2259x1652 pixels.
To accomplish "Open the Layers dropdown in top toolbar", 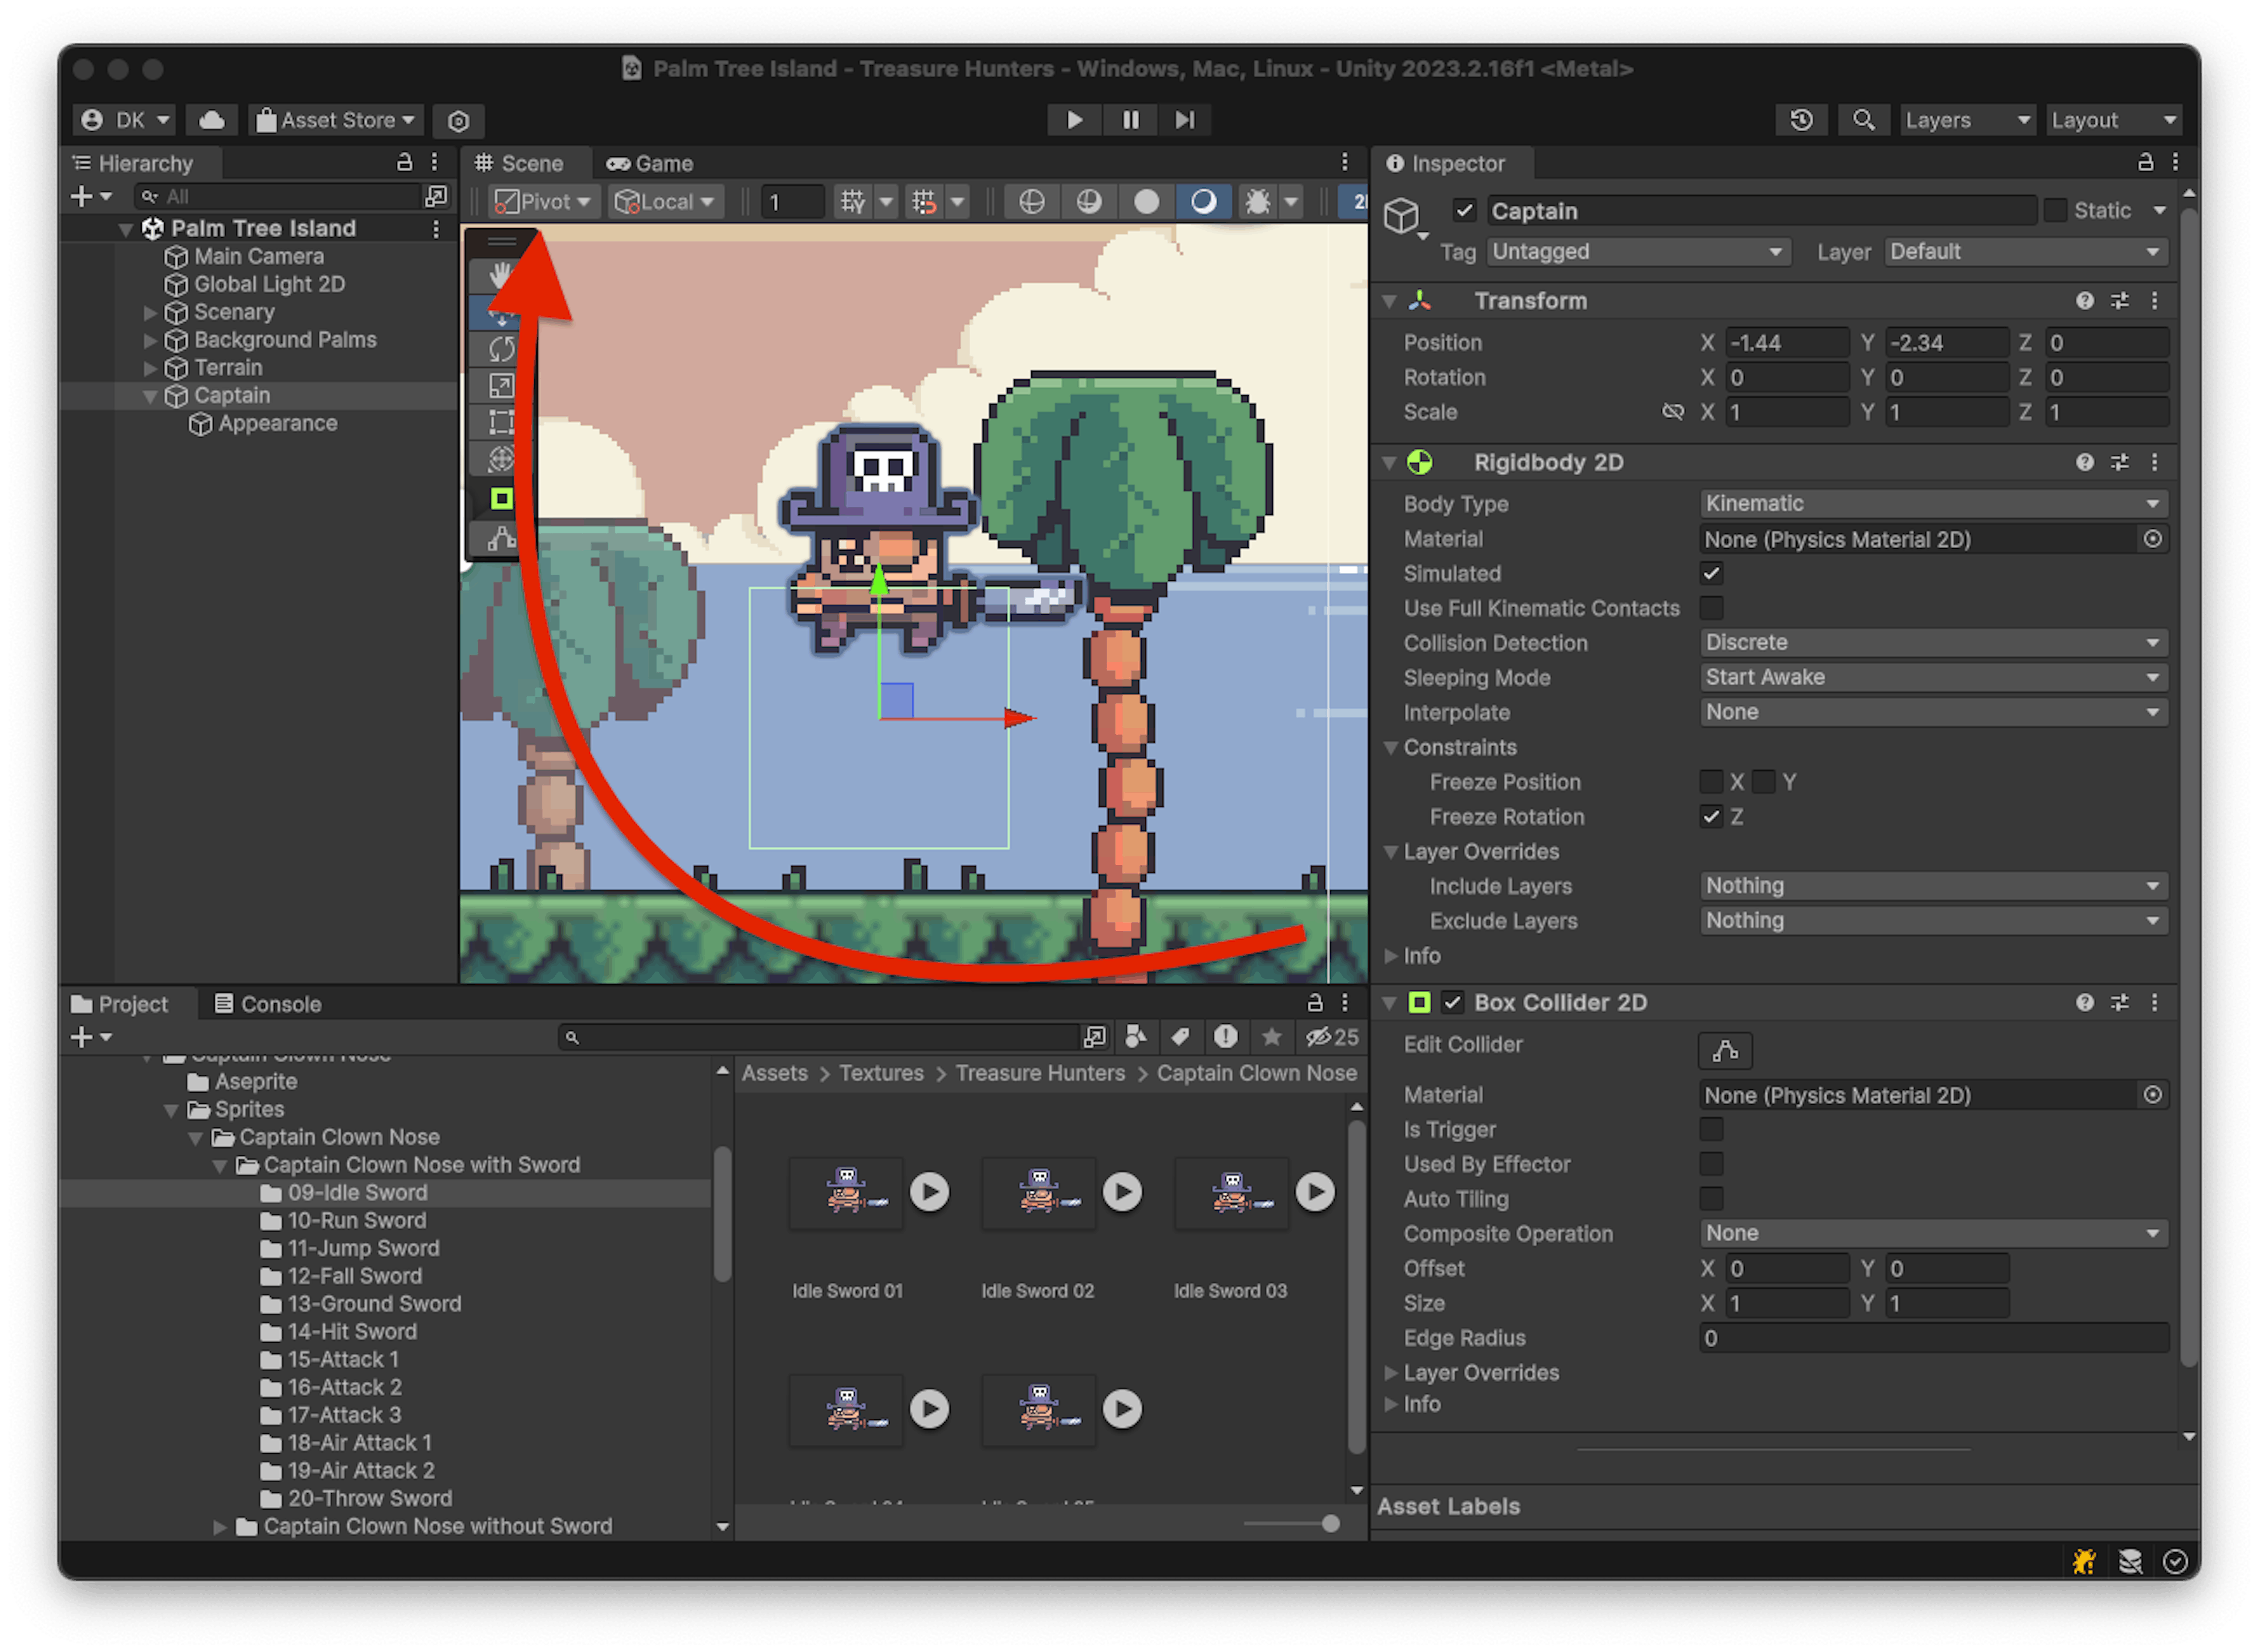I will pos(1966,120).
